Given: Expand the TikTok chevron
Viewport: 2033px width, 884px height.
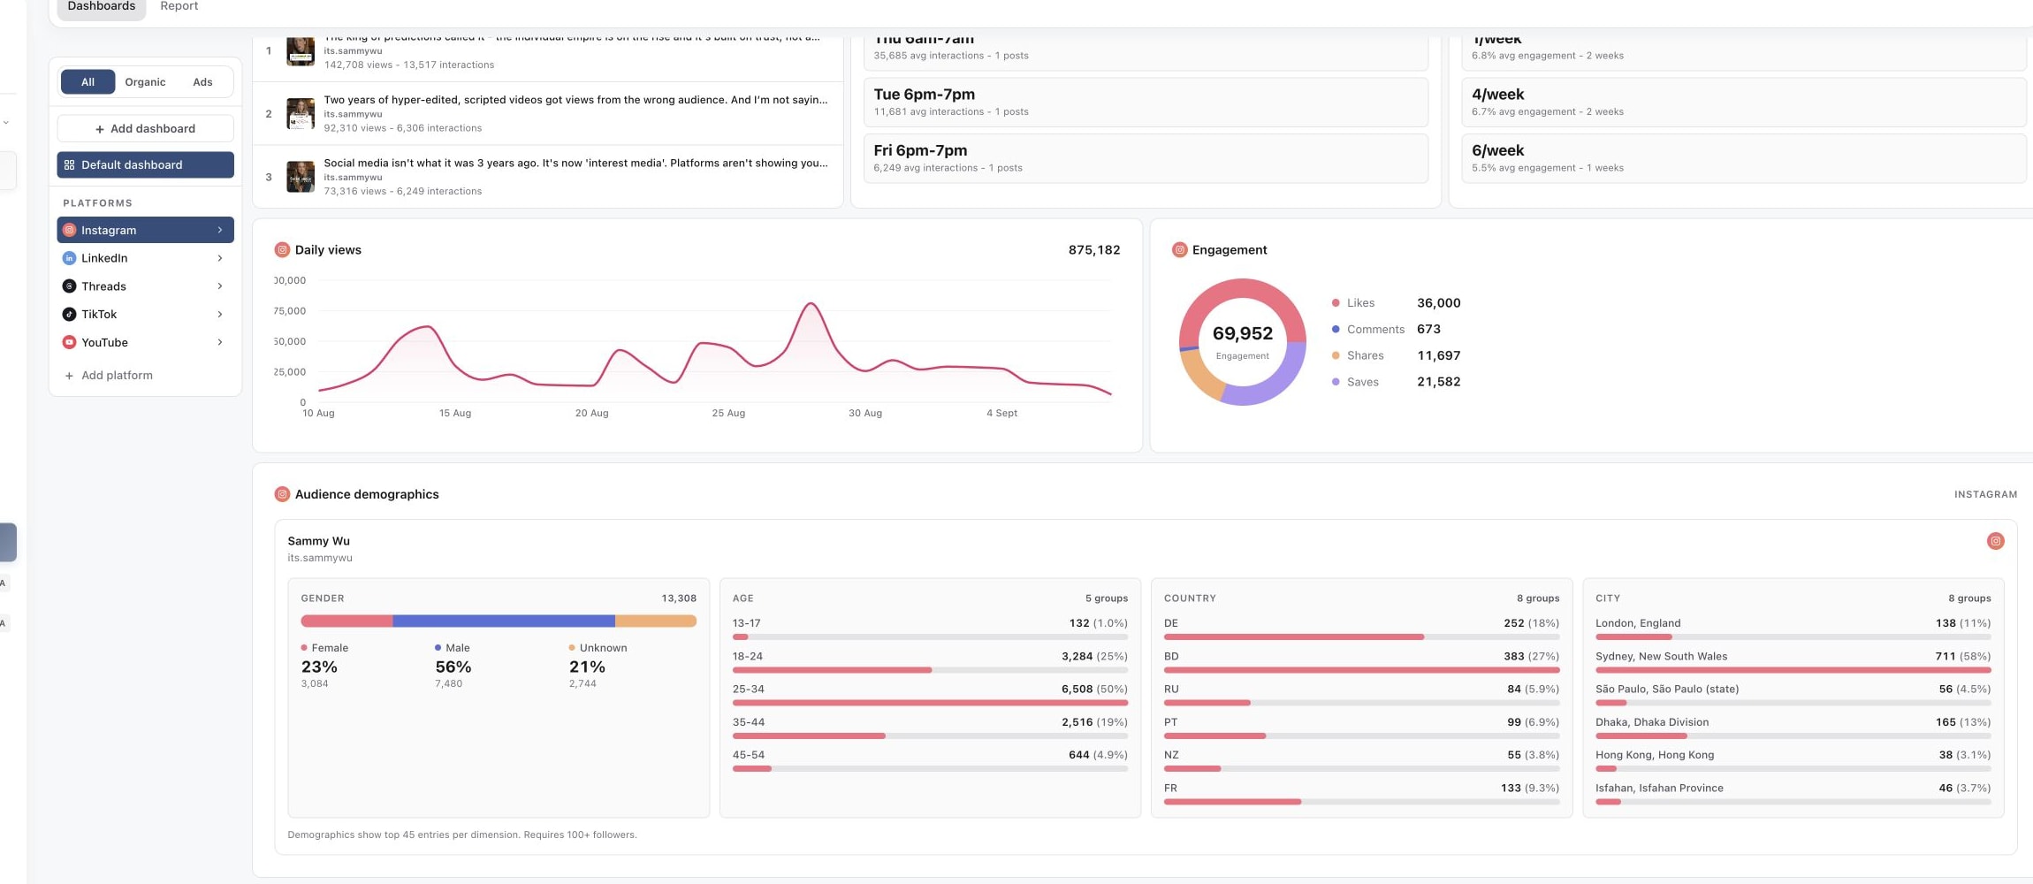Looking at the screenshot, I should pyautogui.click(x=220, y=315).
